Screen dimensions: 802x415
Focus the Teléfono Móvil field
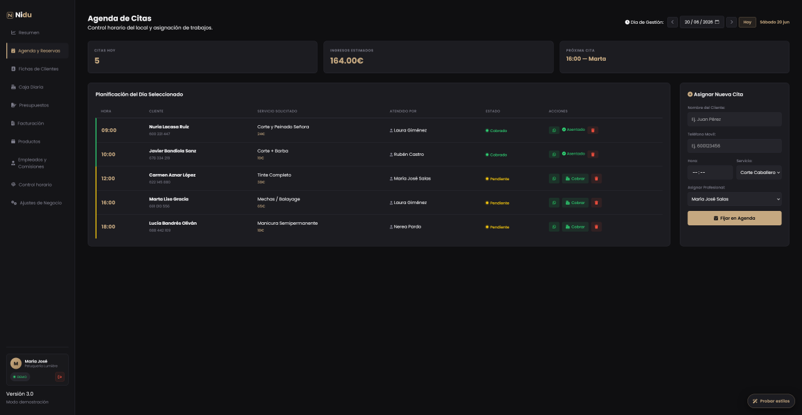734,146
